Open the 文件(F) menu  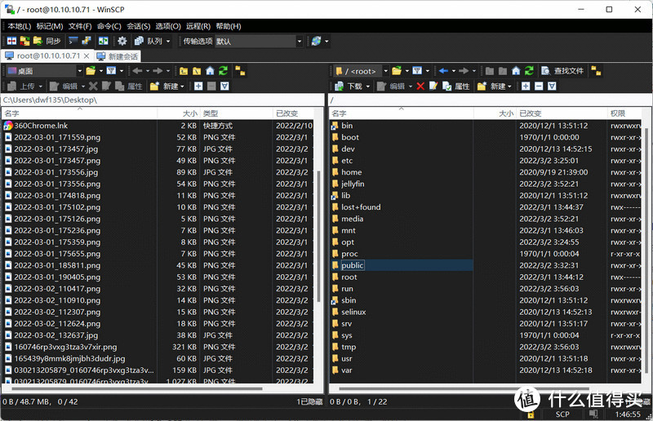79,26
